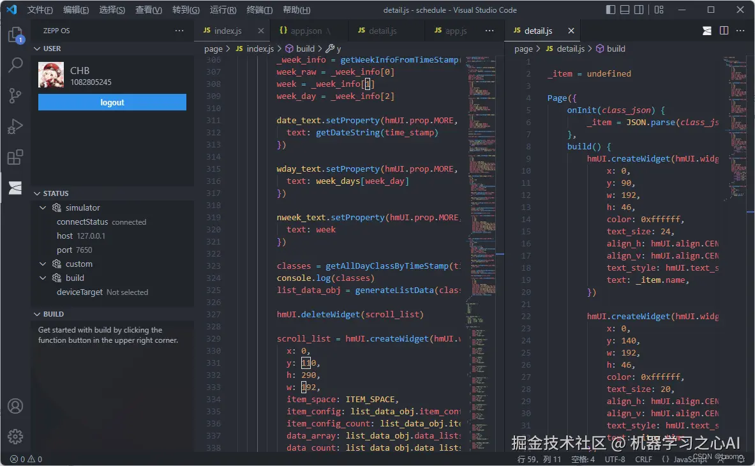Select deviceTarget Not selected row
The image size is (755, 466).
pyautogui.click(x=113, y=292)
